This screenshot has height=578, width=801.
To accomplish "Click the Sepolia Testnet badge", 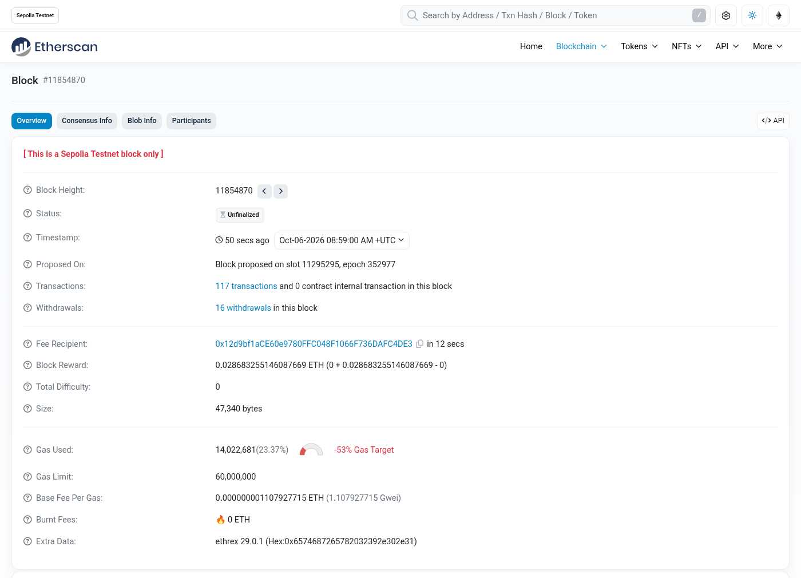I will [x=35, y=15].
